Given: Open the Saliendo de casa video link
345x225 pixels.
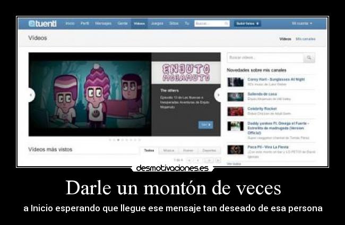Looking at the screenshot, I should pos(262,94).
